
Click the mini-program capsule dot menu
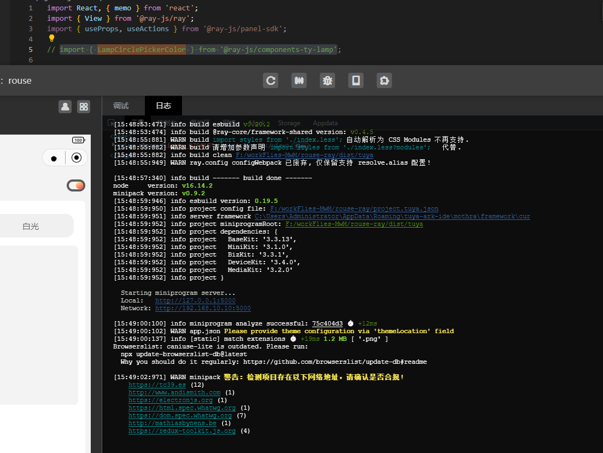tap(54, 158)
